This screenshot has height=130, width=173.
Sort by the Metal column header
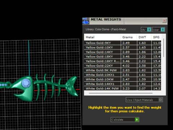[102, 37]
